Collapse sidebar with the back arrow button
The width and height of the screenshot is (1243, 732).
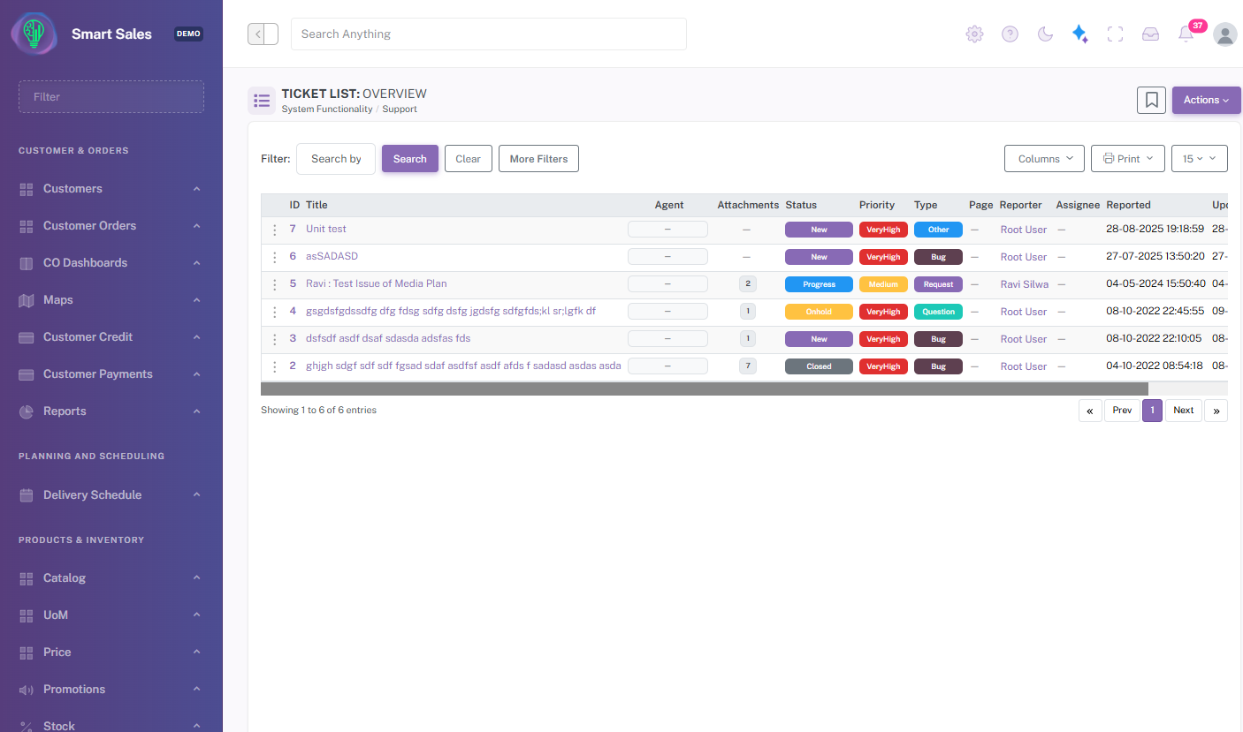263,34
